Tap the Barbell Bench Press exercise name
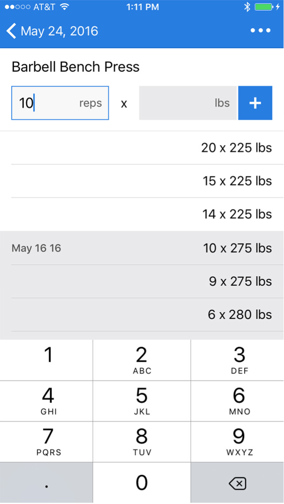Screen dimensions: 284x504 (x=75, y=66)
